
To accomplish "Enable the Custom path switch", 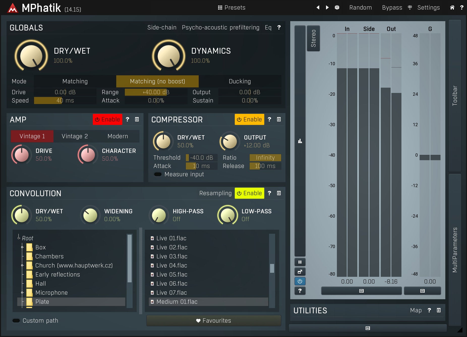I will [16, 321].
